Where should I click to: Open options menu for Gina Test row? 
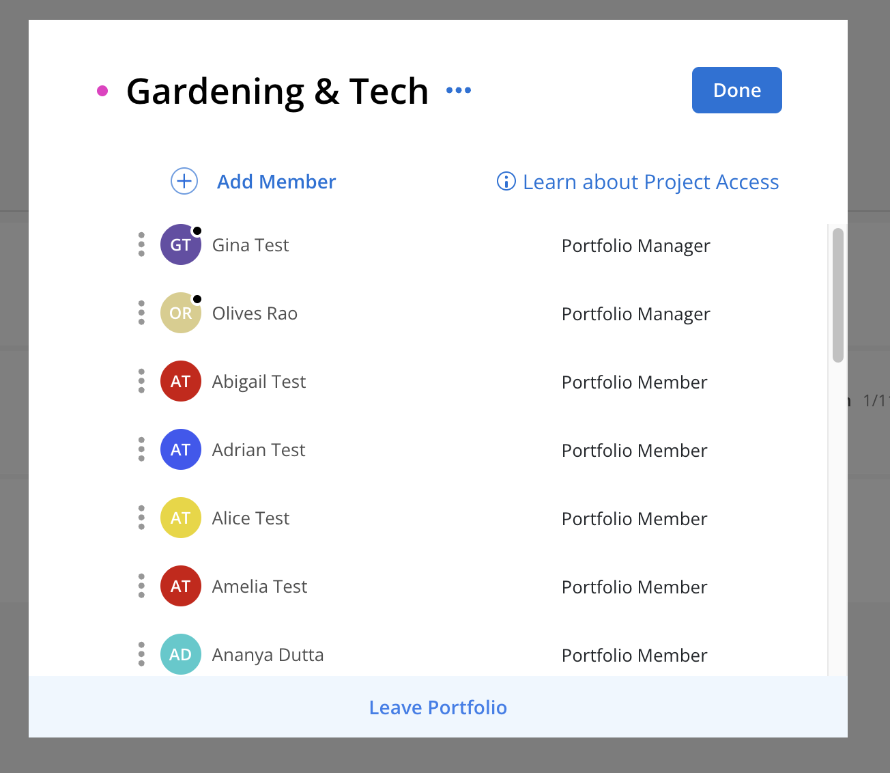(x=141, y=244)
